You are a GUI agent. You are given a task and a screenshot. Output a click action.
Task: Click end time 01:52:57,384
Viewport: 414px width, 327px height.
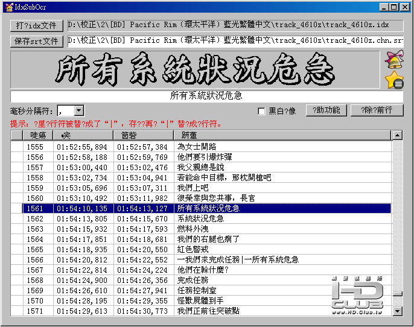(x=142, y=147)
